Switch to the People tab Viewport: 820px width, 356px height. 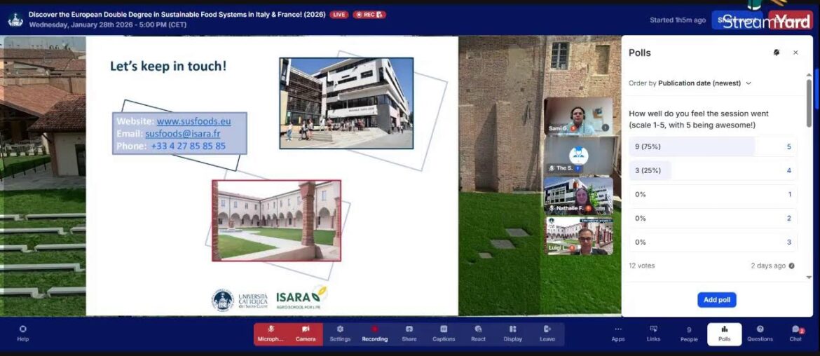point(689,334)
